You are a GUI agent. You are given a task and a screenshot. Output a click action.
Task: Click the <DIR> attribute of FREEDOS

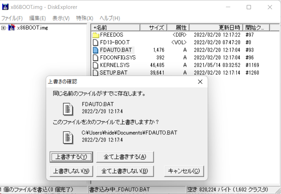tap(179, 35)
